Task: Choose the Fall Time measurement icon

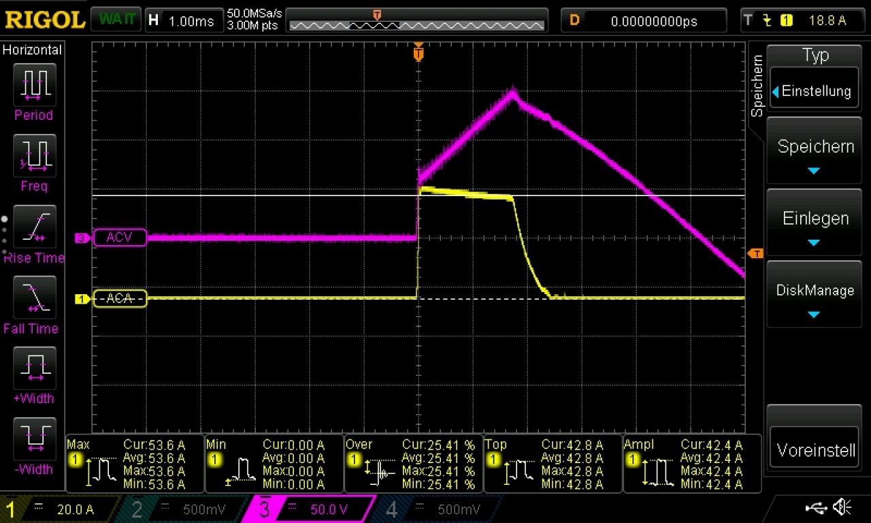Action: 34,298
